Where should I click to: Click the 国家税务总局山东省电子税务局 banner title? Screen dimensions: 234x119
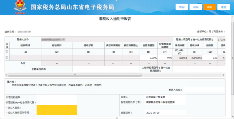pos(72,7)
